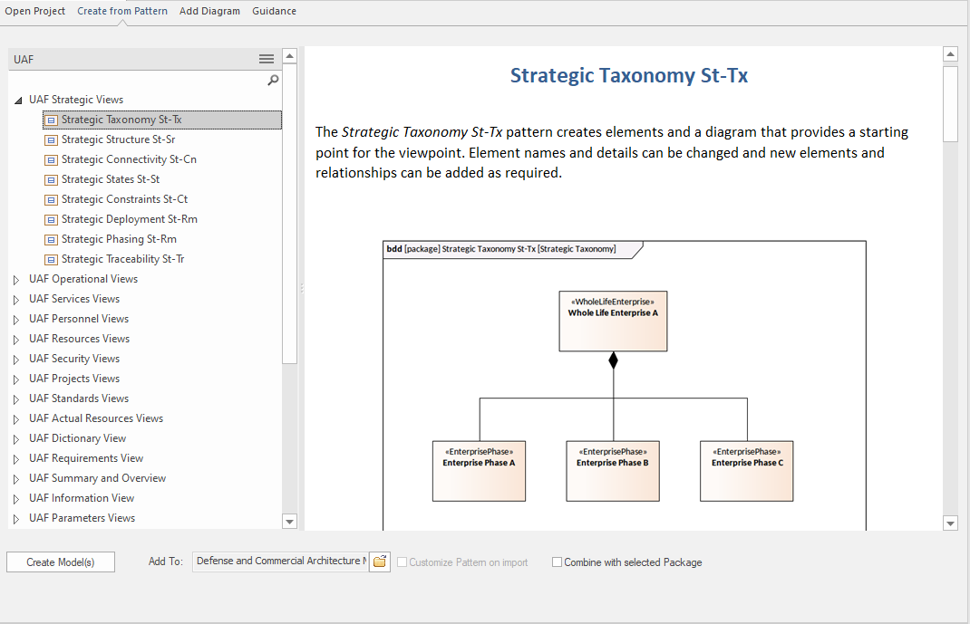Click the Strategic Constraints St-Ct diagram icon
The height and width of the screenshot is (624, 970).
52,199
